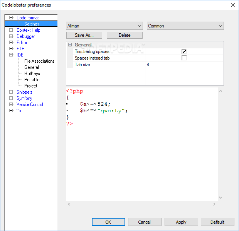Open HotKeys under IDE

click(32, 74)
